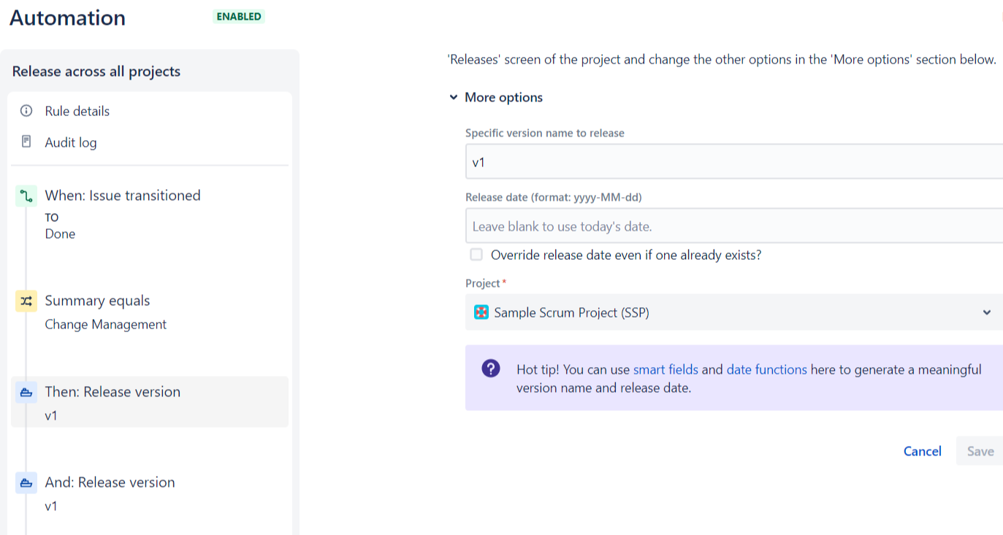Image resolution: width=1003 pixels, height=535 pixels.
Task: Select the Summary equals condition shuffle icon
Action: coord(26,300)
